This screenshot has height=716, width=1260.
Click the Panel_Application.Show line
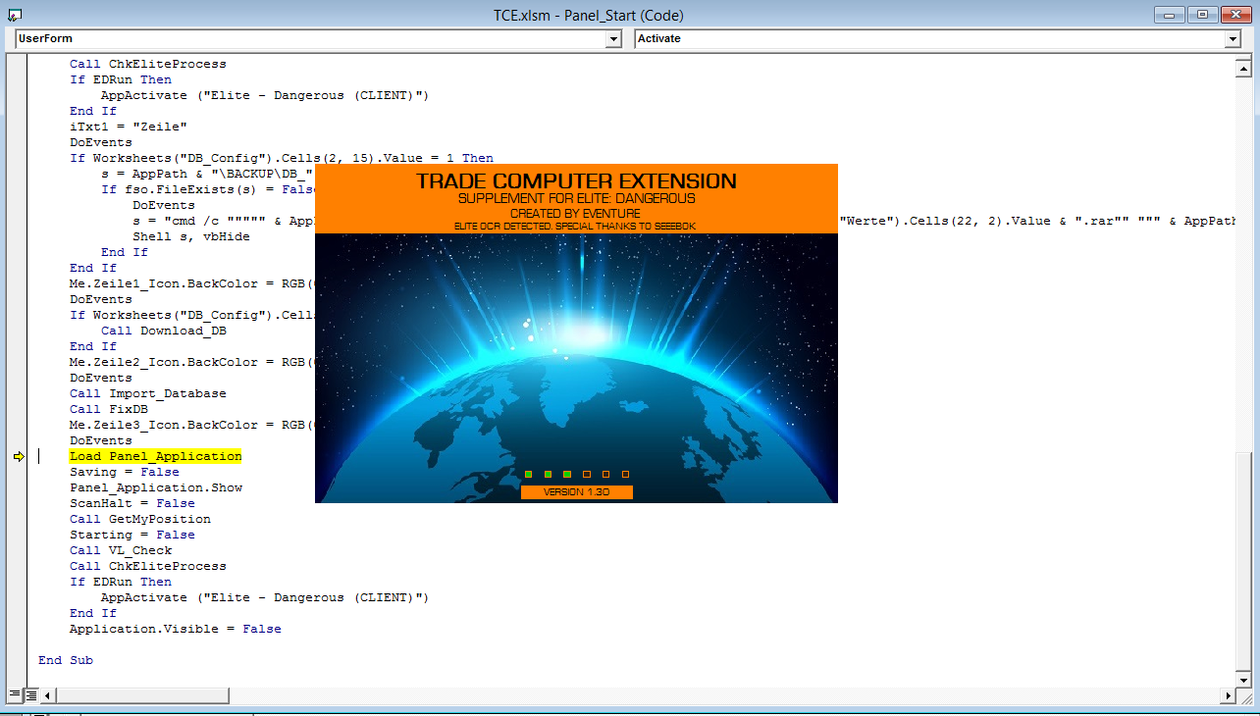click(x=155, y=487)
